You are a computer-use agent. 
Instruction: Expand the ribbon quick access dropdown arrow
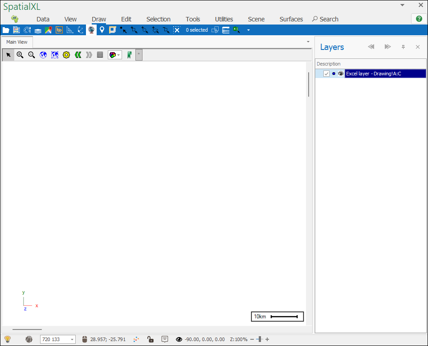[249, 30]
